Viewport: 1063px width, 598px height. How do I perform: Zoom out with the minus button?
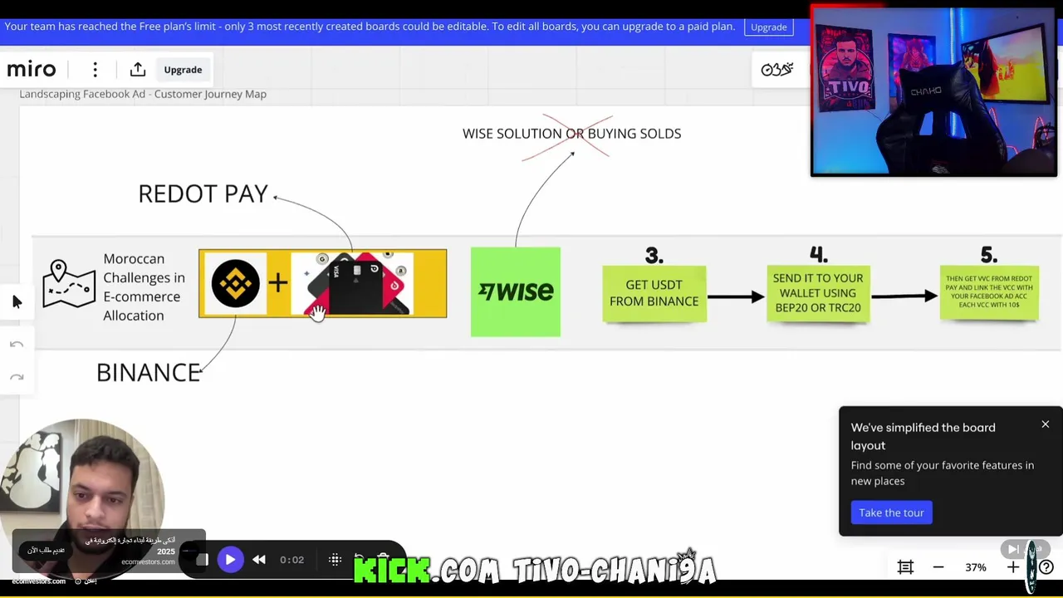(938, 567)
